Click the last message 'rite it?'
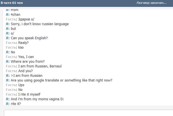This screenshot has width=173, height=116. (16, 104)
